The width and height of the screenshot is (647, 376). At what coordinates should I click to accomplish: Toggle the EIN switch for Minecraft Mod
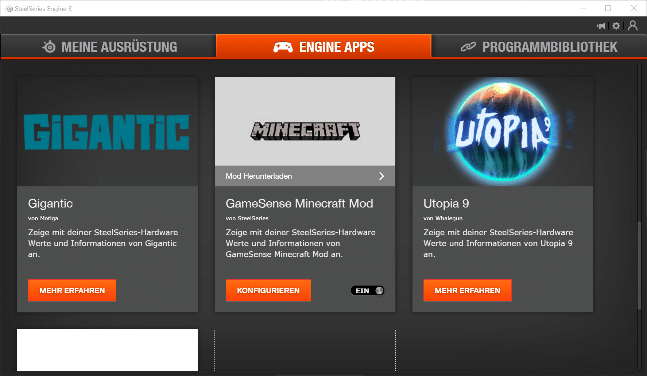pyautogui.click(x=367, y=291)
